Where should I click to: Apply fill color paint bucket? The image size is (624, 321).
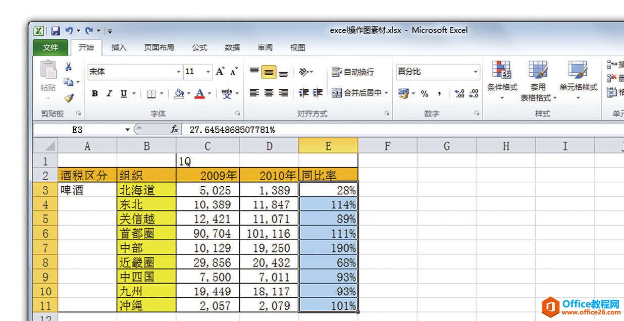pyautogui.click(x=179, y=93)
